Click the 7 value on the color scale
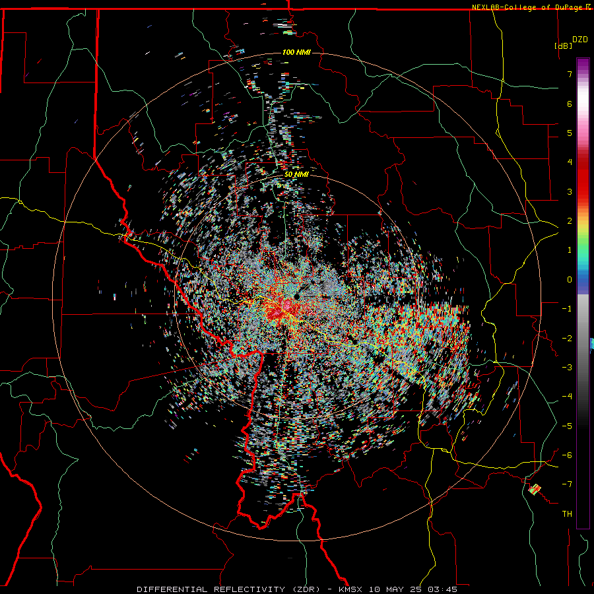 (x=570, y=74)
